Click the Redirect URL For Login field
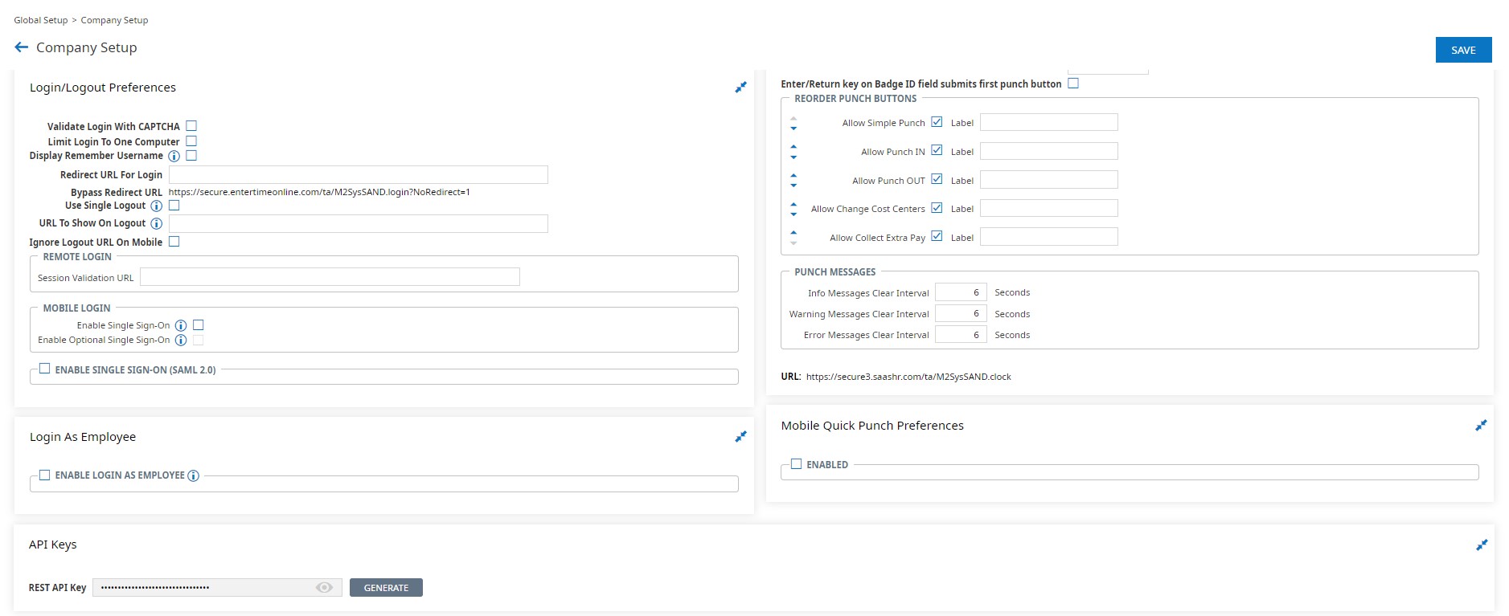This screenshot has height=616, width=1509. pyautogui.click(x=358, y=175)
